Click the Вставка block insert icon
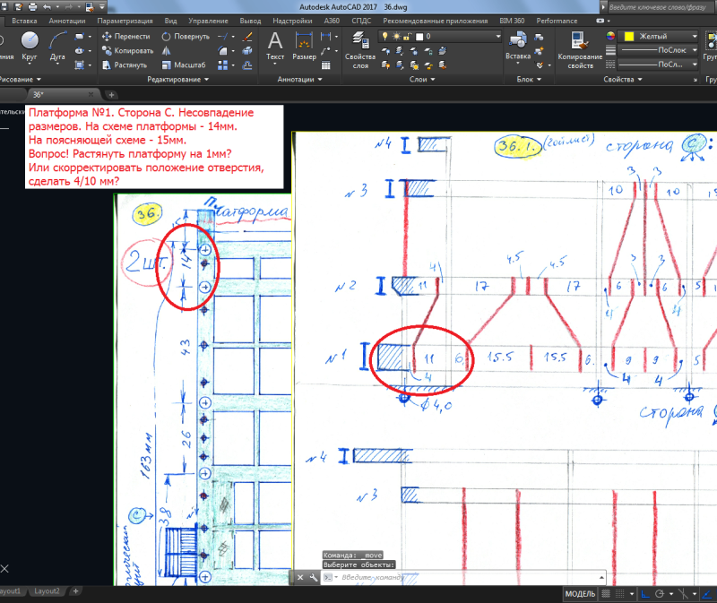This screenshot has width=717, height=603. pos(517,45)
